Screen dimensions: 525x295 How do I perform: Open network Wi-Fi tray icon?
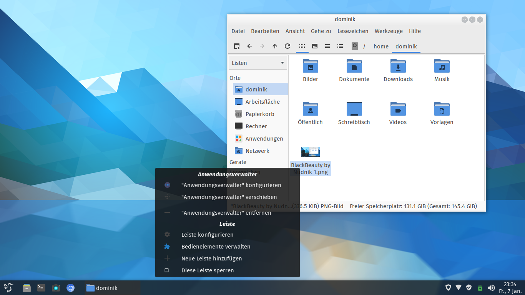coord(459,288)
